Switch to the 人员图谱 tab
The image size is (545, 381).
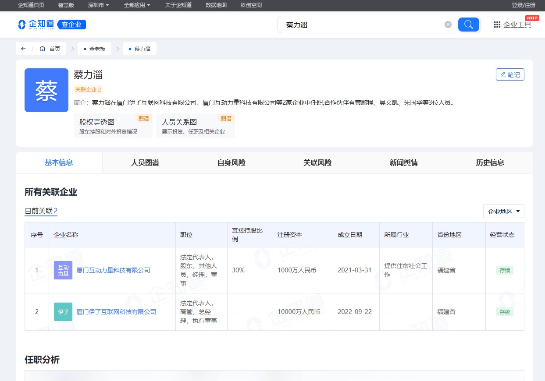tap(145, 163)
